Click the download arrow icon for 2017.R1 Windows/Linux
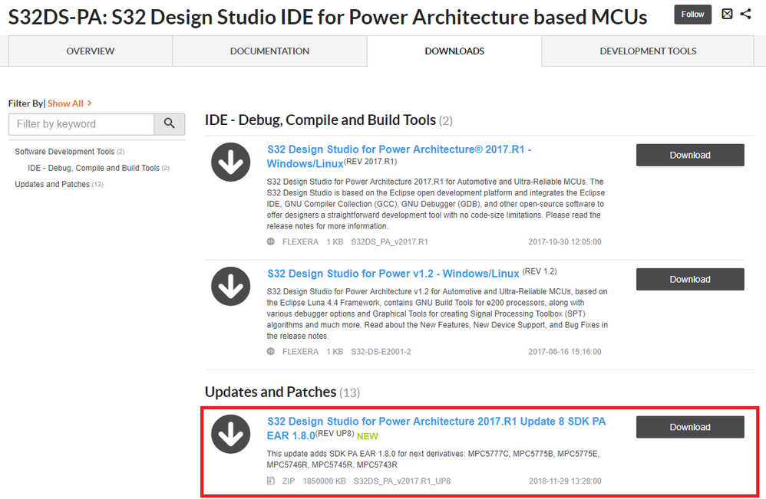 (x=230, y=162)
